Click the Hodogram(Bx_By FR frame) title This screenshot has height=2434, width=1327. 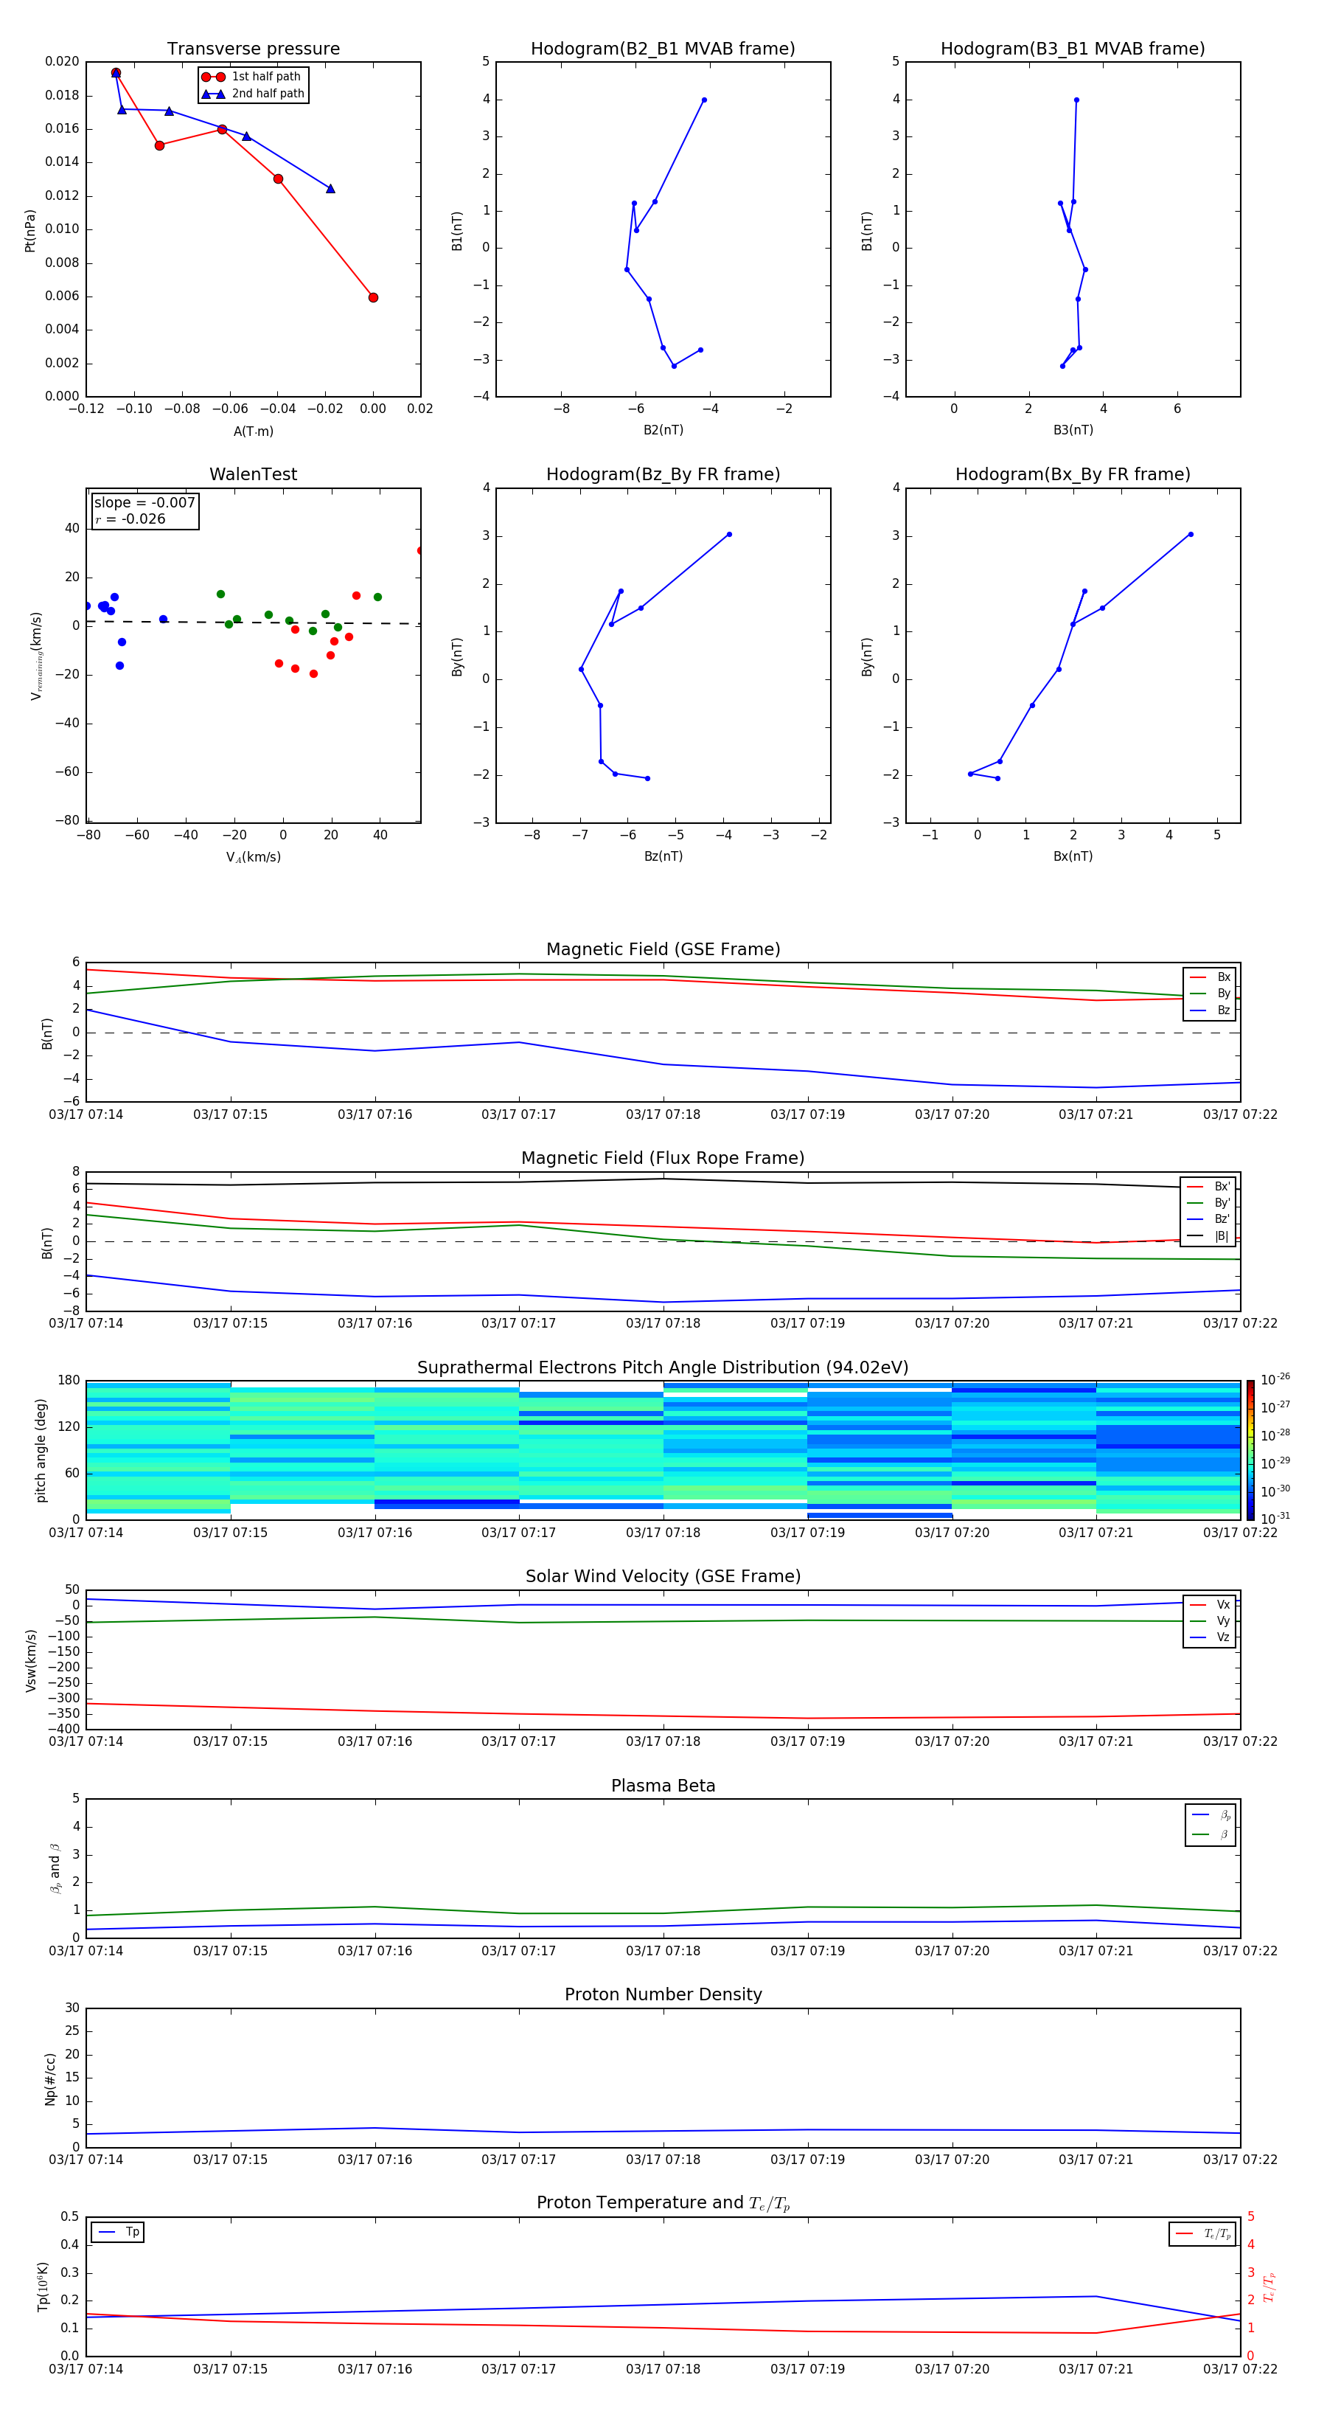tap(1073, 474)
